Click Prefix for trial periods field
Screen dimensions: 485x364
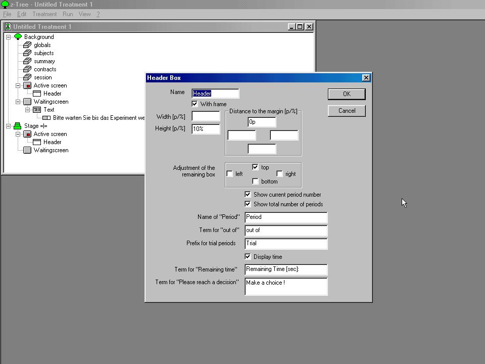click(286, 244)
